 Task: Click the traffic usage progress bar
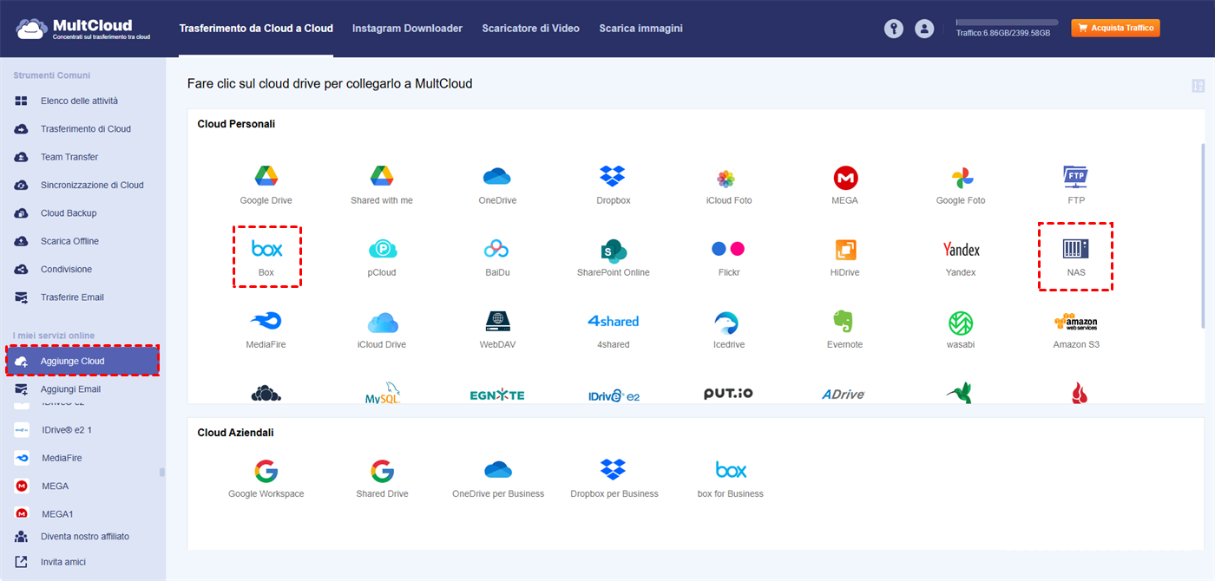click(1007, 22)
